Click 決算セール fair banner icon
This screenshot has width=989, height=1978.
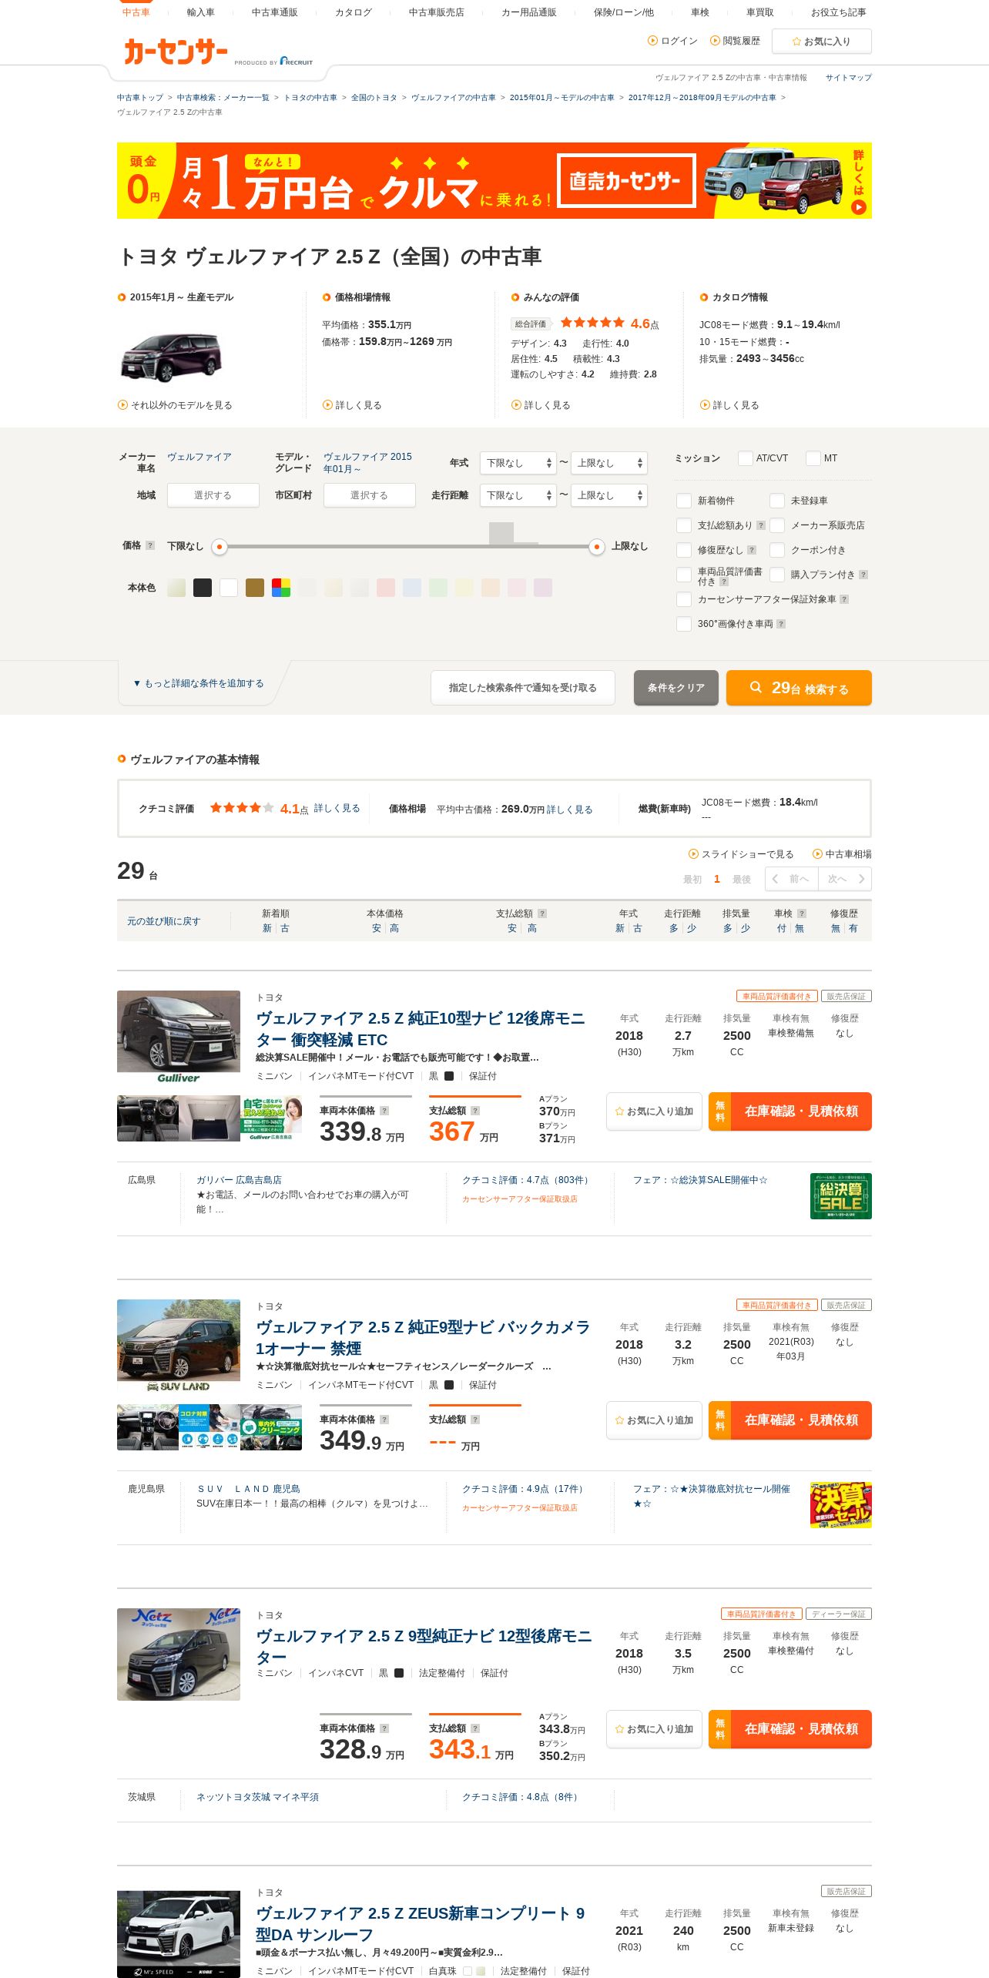tap(841, 1505)
